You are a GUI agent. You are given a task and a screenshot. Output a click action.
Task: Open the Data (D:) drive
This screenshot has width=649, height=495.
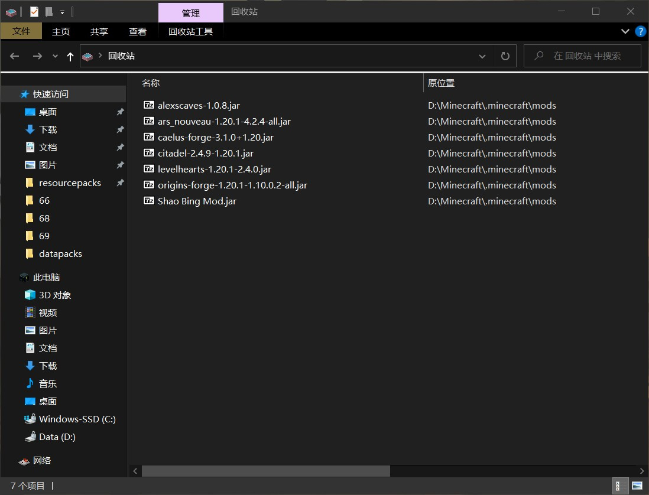click(x=57, y=437)
